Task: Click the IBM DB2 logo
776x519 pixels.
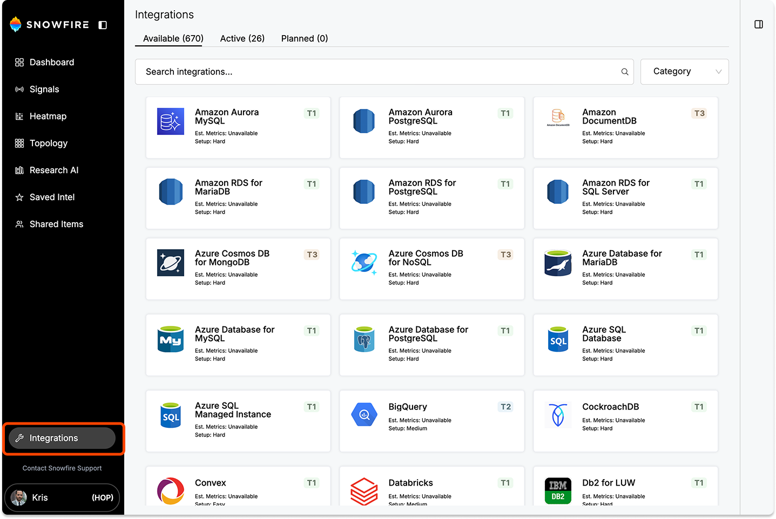Action: (x=558, y=491)
